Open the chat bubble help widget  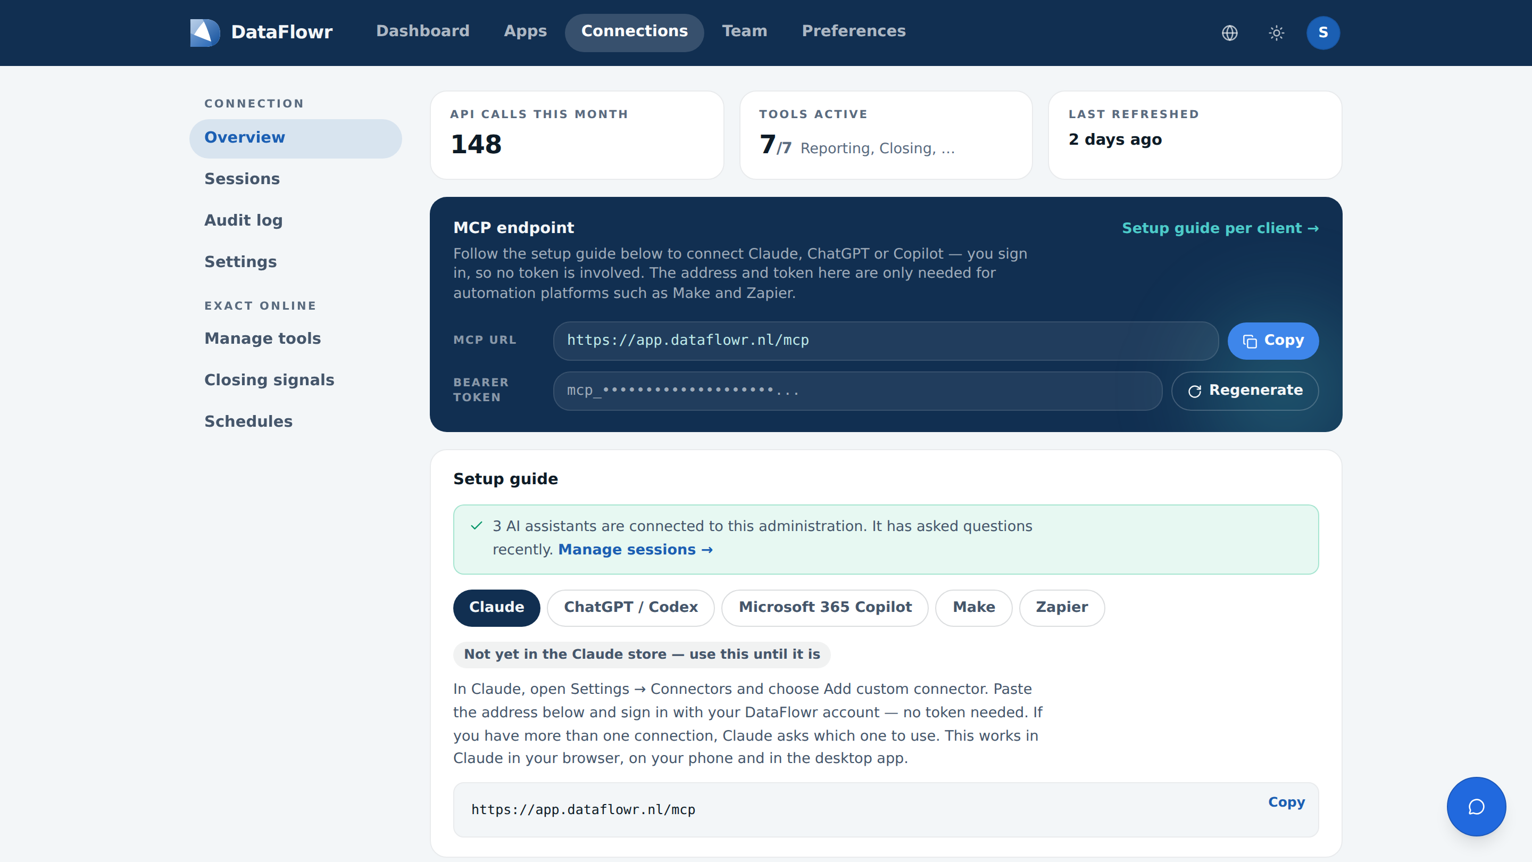(x=1476, y=807)
